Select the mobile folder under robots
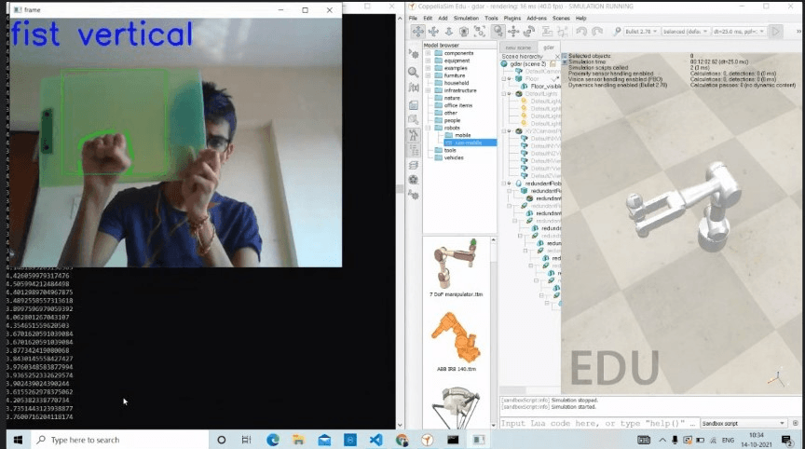The height and width of the screenshot is (449, 805). tap(458, 135)
